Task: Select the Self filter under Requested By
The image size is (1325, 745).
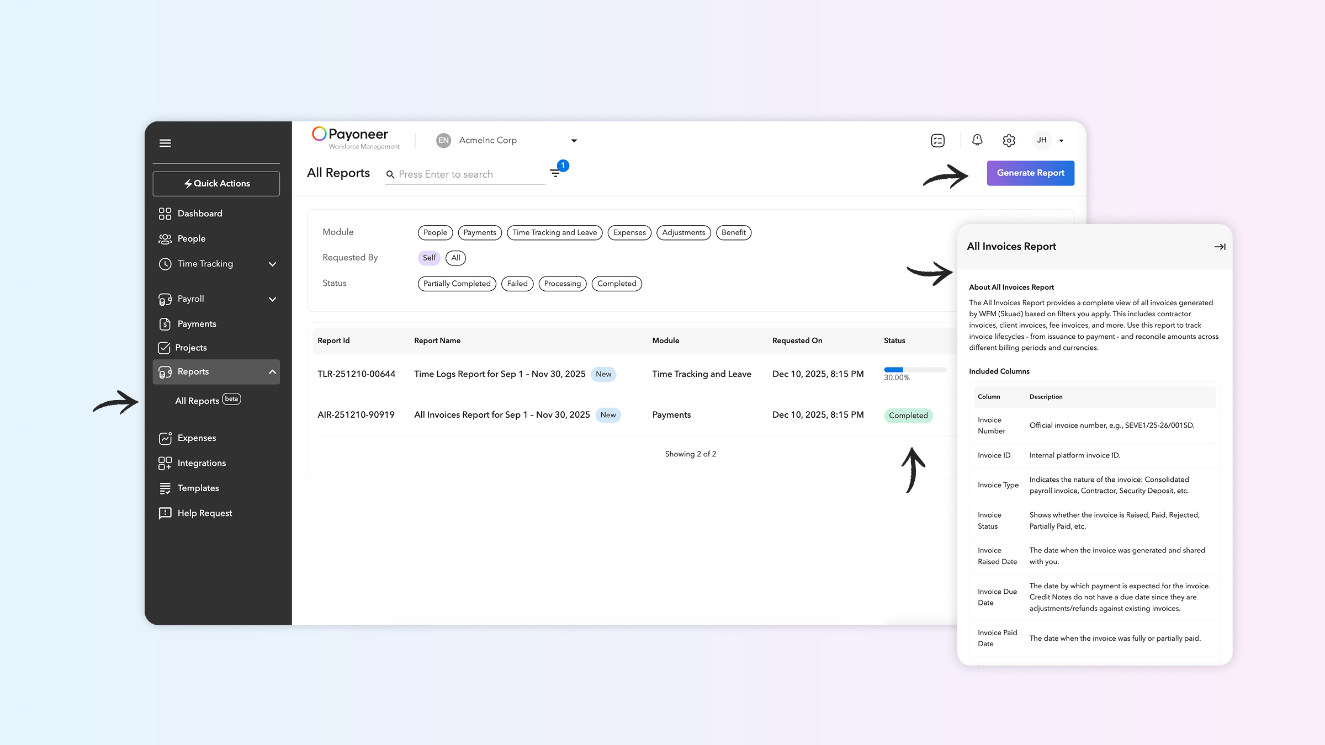Action: 428,258
